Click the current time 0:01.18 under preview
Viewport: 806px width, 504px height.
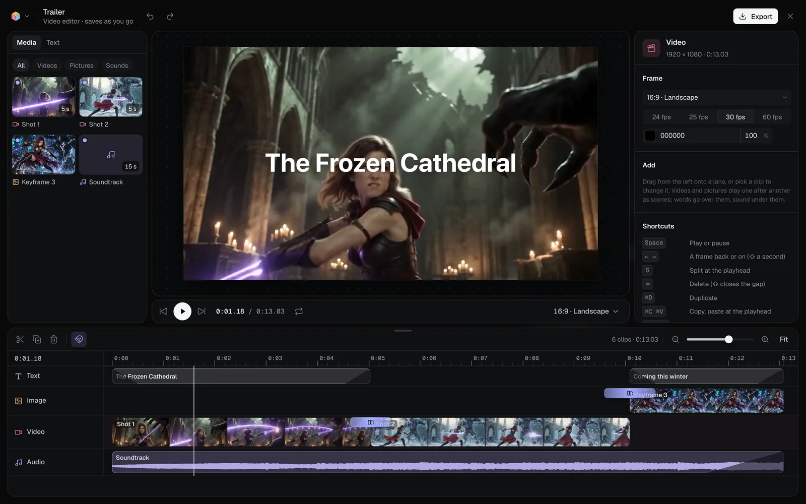230,311
